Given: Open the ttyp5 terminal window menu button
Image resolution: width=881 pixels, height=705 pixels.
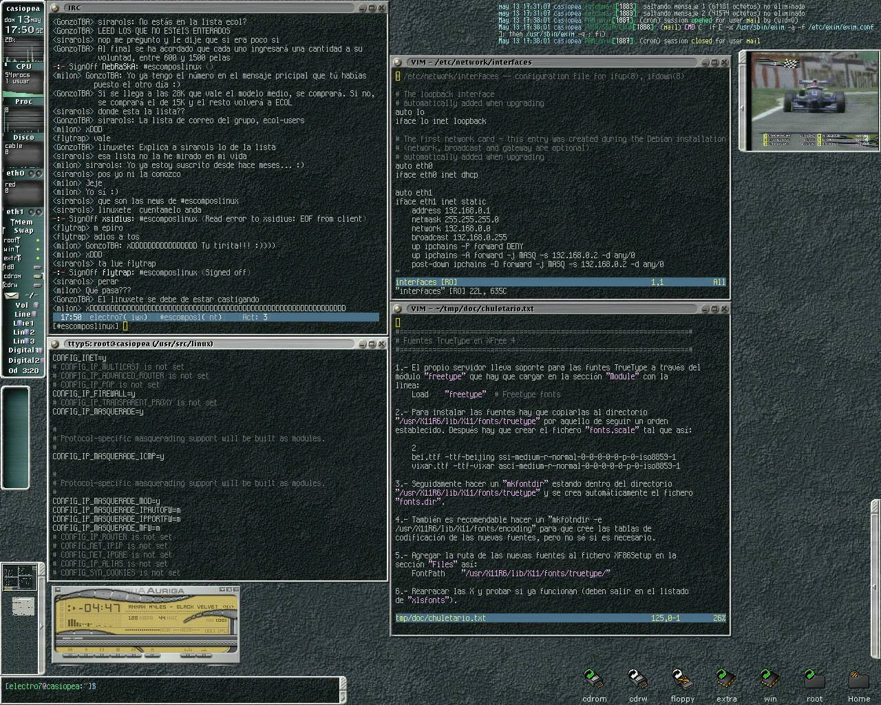Looking at the screenshot, I should pos(56,343).
